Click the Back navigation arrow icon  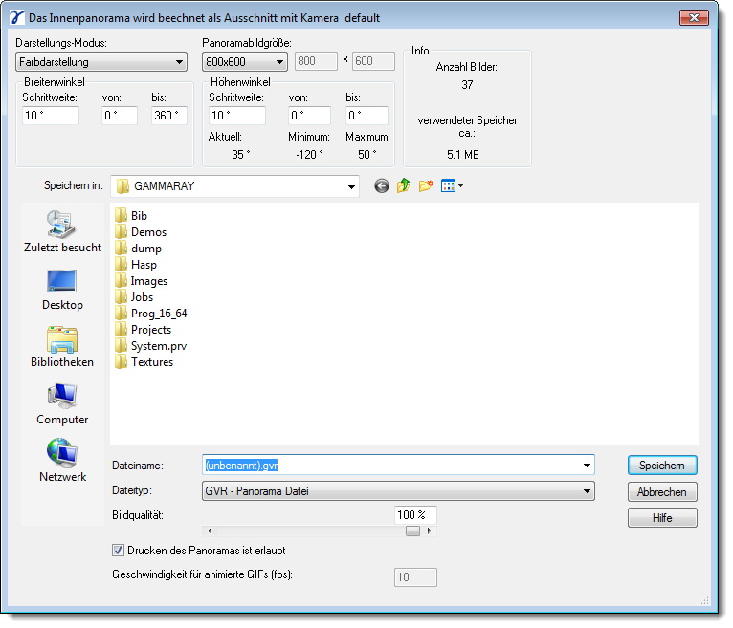(382, 186)
